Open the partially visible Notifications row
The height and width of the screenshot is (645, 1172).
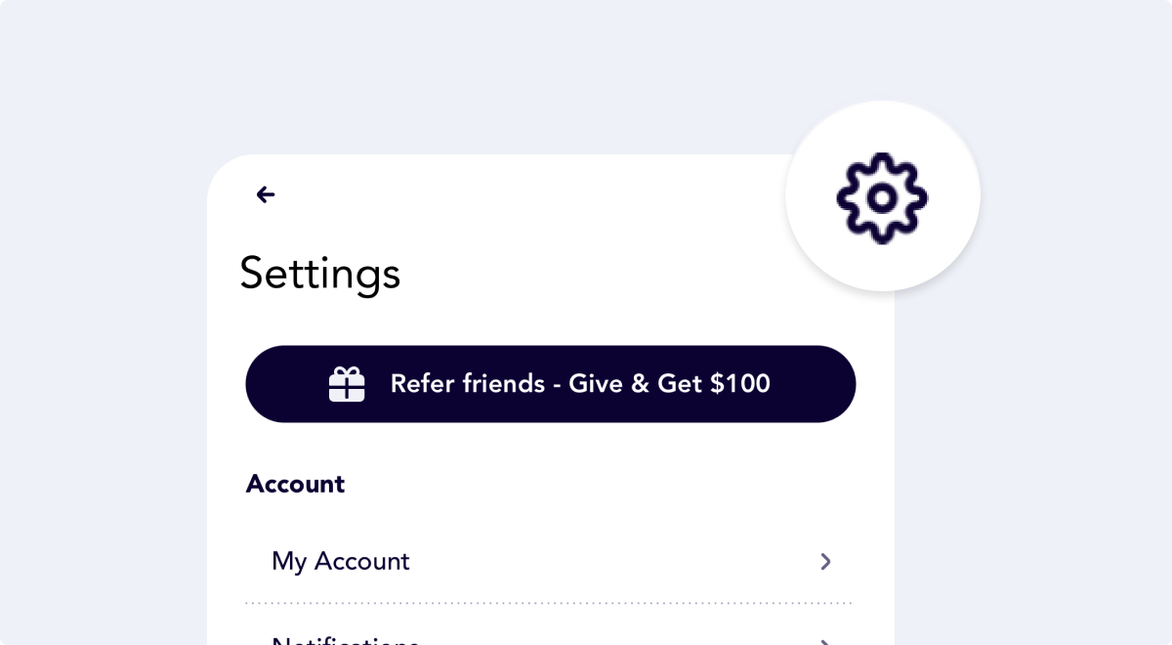pyautogui.click(x=551, y=635)
